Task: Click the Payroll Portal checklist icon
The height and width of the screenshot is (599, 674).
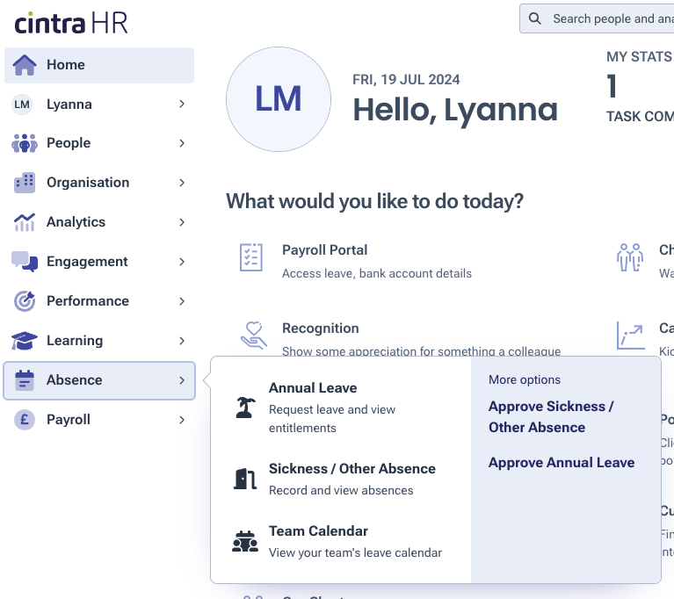Action: point(251,257)
